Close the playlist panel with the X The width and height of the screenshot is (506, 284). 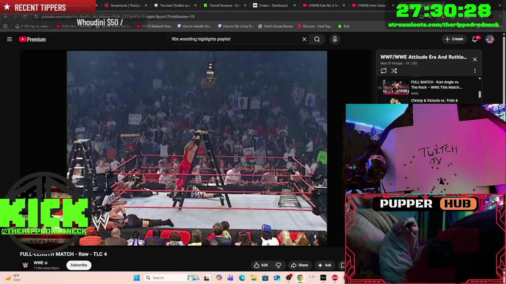475,60
